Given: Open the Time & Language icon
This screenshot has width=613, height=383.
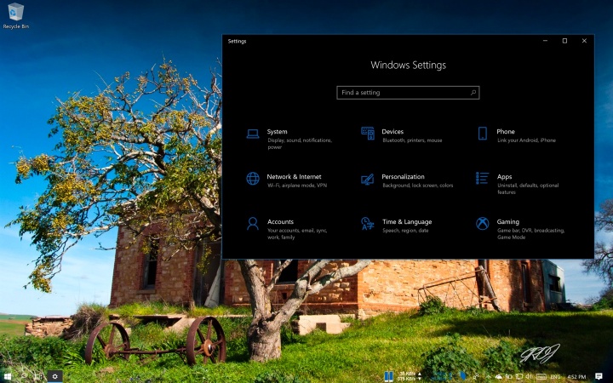Looking at the screenshot, I should [x=368, y=224].
